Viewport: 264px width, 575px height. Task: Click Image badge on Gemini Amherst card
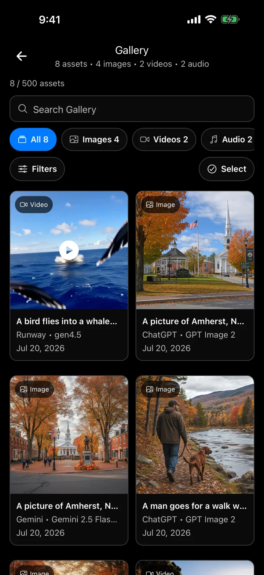point(34,389)
